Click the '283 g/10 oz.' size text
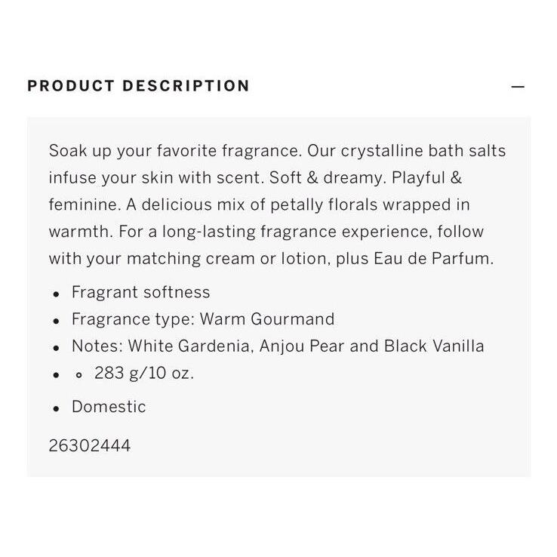This screenshot has height=557, width=557. [x=144, y=373]
